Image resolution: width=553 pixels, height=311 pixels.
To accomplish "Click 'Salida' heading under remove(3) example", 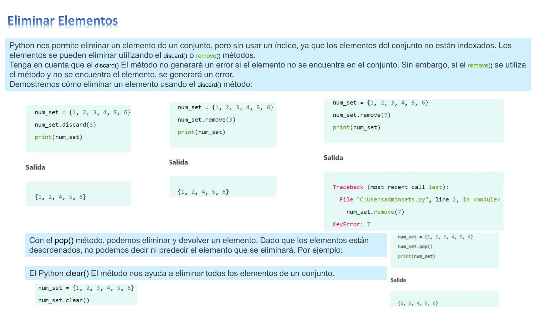I will (178, 162).
